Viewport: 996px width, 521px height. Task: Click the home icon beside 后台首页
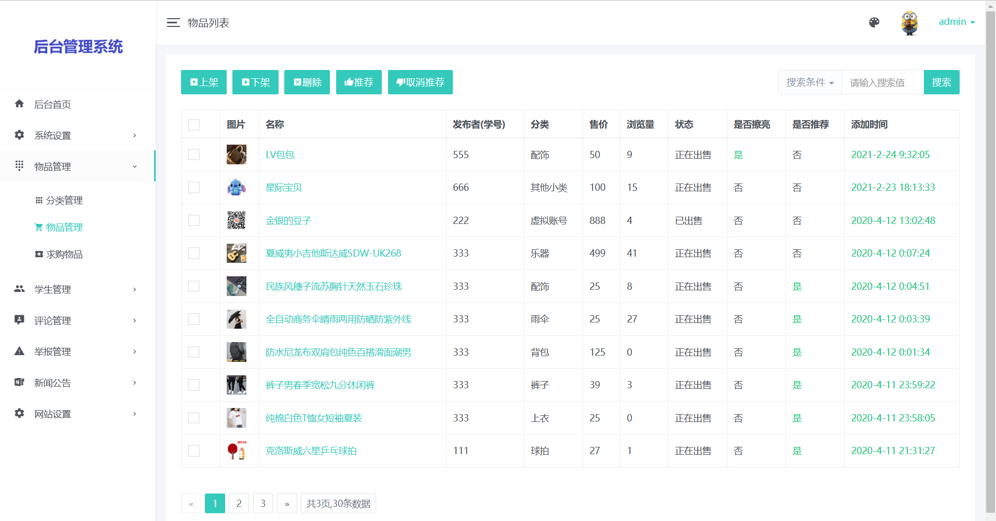point(19,104)
